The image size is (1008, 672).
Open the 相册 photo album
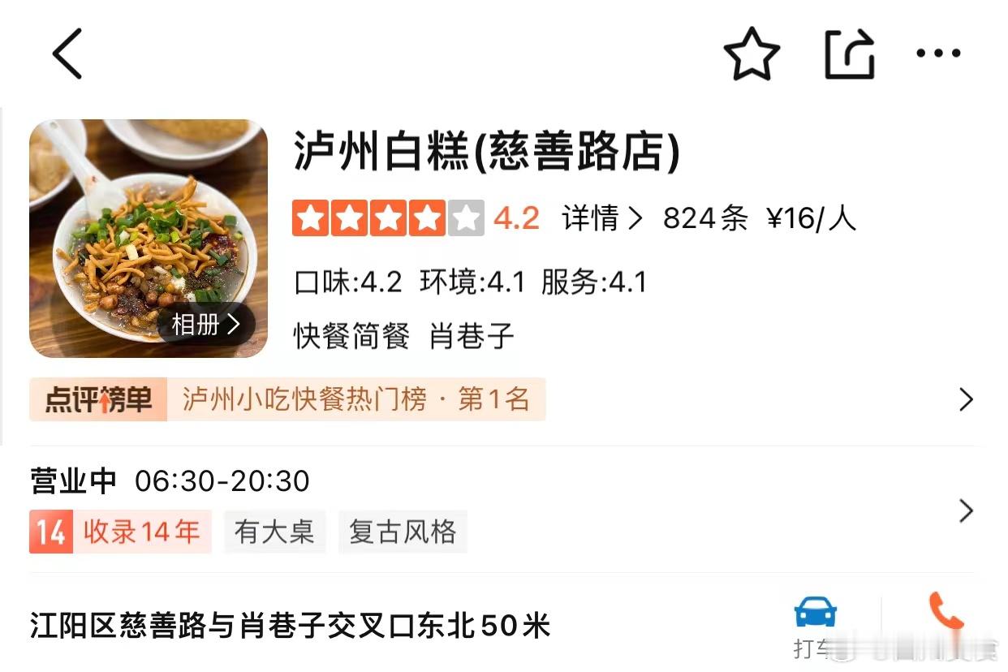[206, 325]
